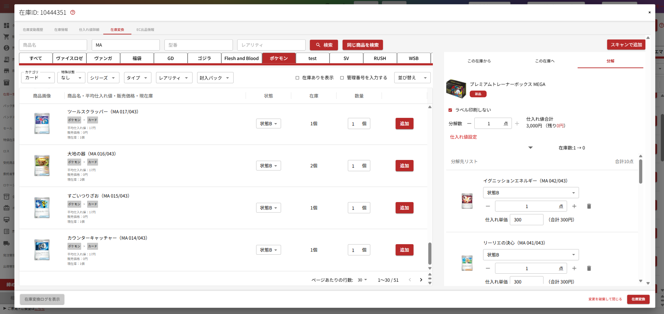The width and height of the screenshot is (664, 314).
Task: Select the Flesh and Blood genre tab
Action: pos(241,58)
